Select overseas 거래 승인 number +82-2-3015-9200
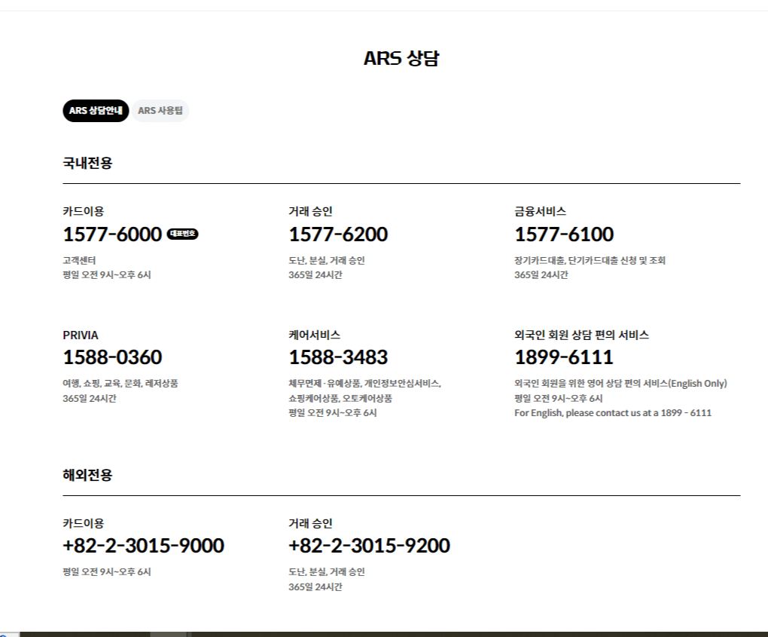The width and height of the screenshot is (768, 637). click(368, 544)
